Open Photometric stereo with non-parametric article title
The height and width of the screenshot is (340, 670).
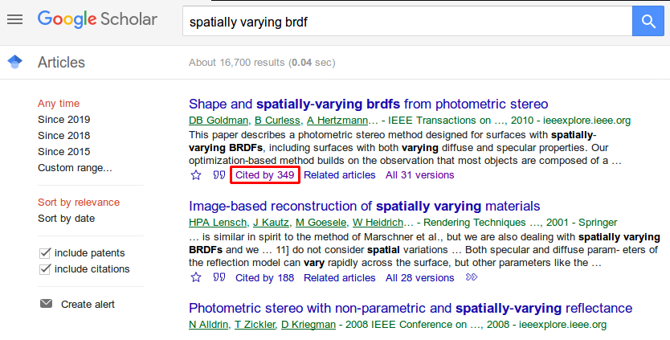pos(410,309)
